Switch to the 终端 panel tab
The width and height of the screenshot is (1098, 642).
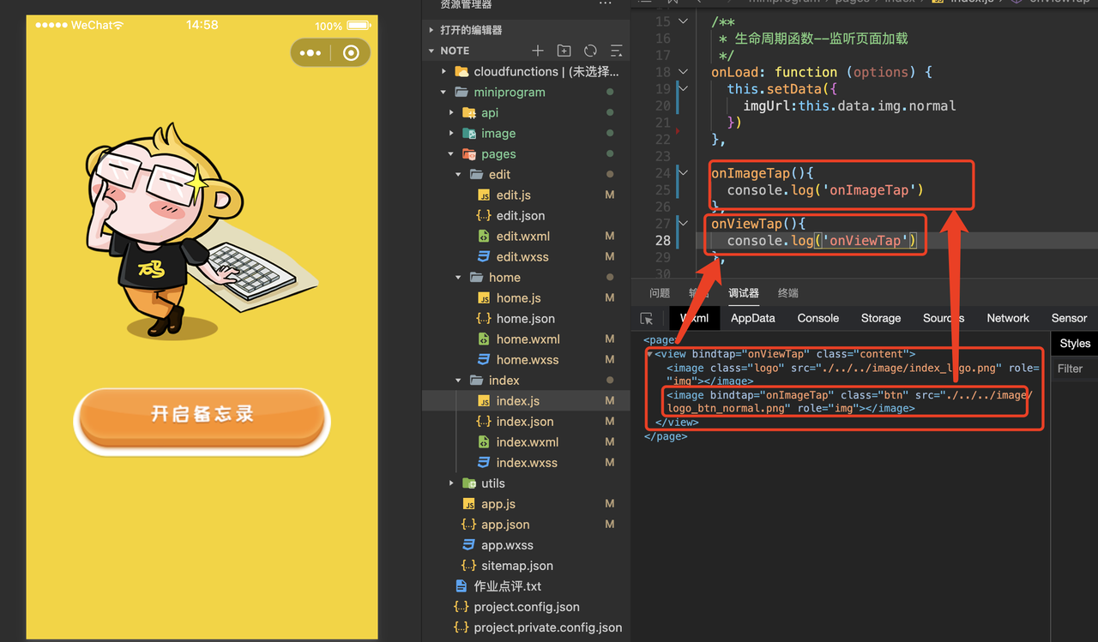(x=787, y=293)
